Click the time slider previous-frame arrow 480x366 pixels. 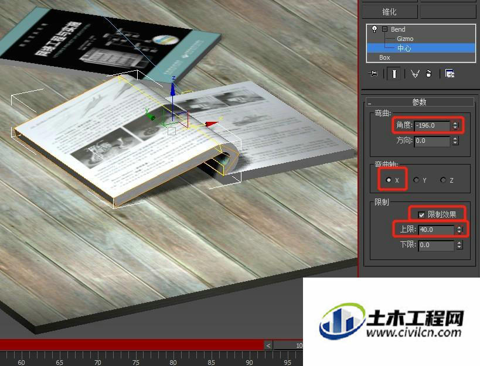tap(268, 346)
